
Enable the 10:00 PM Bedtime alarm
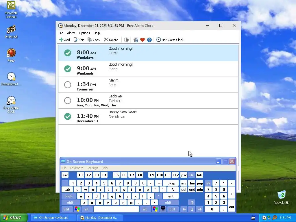pos(68,100)
